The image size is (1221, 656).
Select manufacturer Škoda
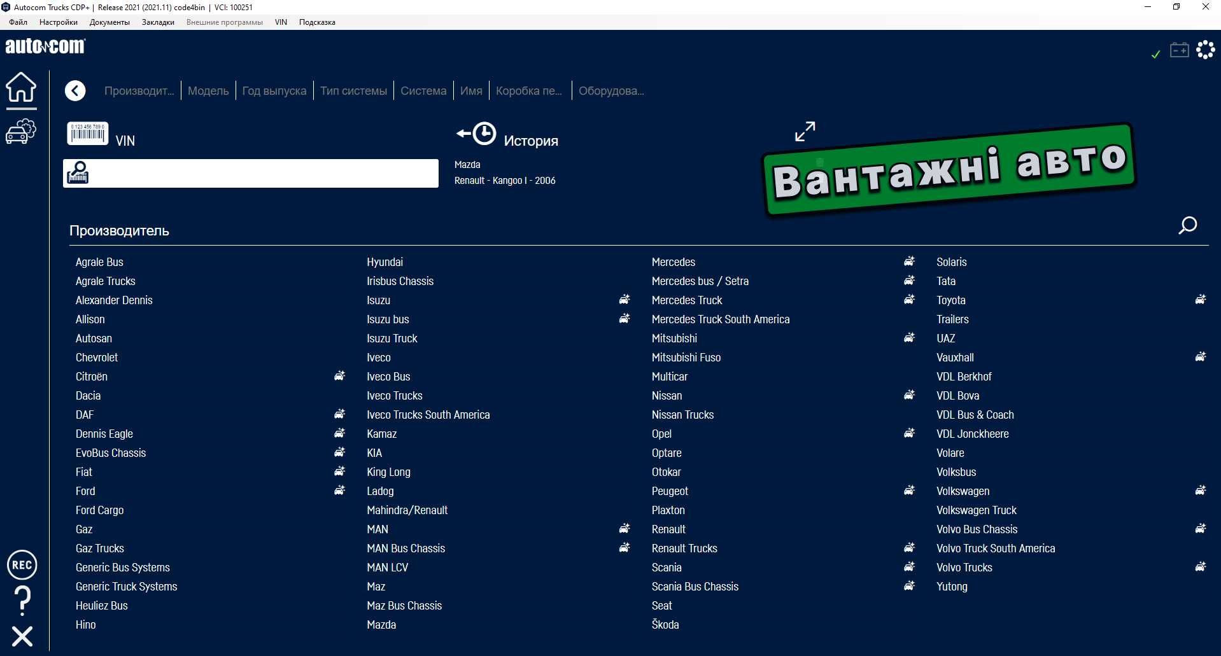coord(665,625)
